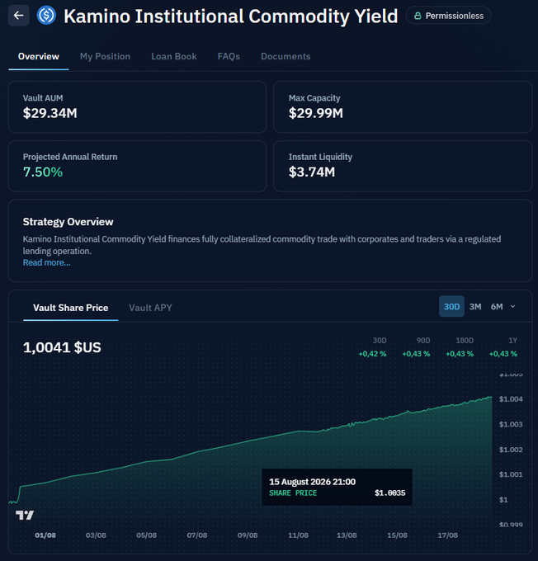This screenshot has height=561, width=538.
Task: Switch chart to Vault APY
Action: [x=150, y=308]
